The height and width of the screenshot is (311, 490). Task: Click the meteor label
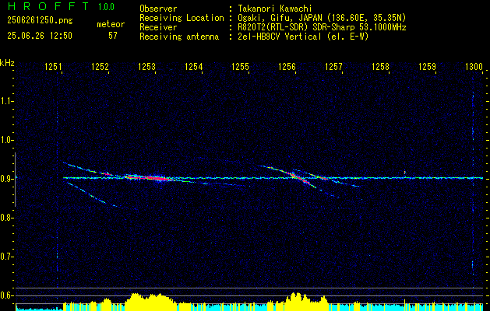pyautogui.click(x=111, y=24)
